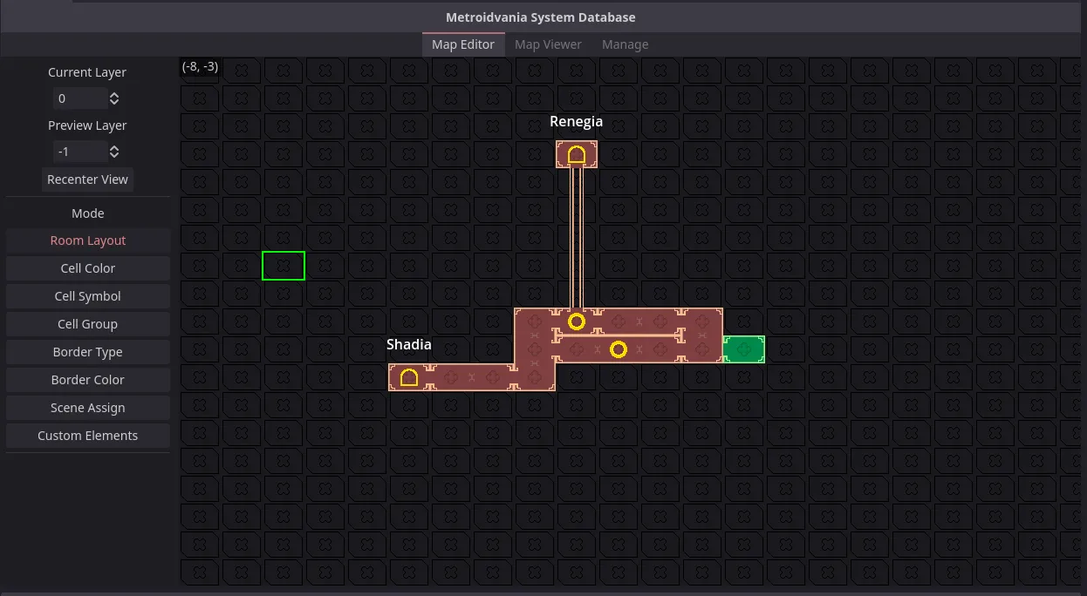The width and height of the screenshot is (1087, 596).
Task: Open the Manage tab
Action: click(x=625, y=44)
